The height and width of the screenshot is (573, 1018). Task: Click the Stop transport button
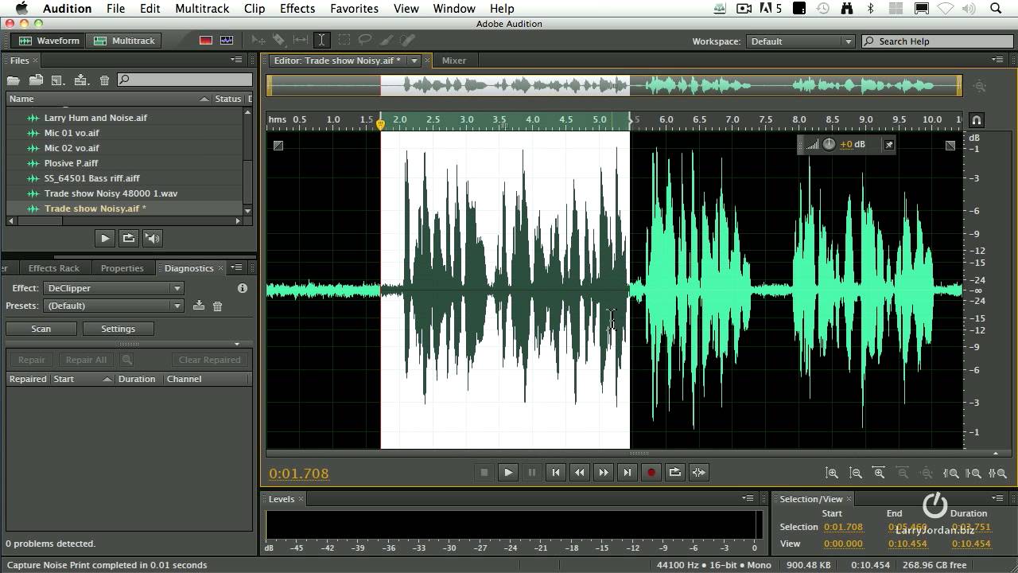click(484, 472)
